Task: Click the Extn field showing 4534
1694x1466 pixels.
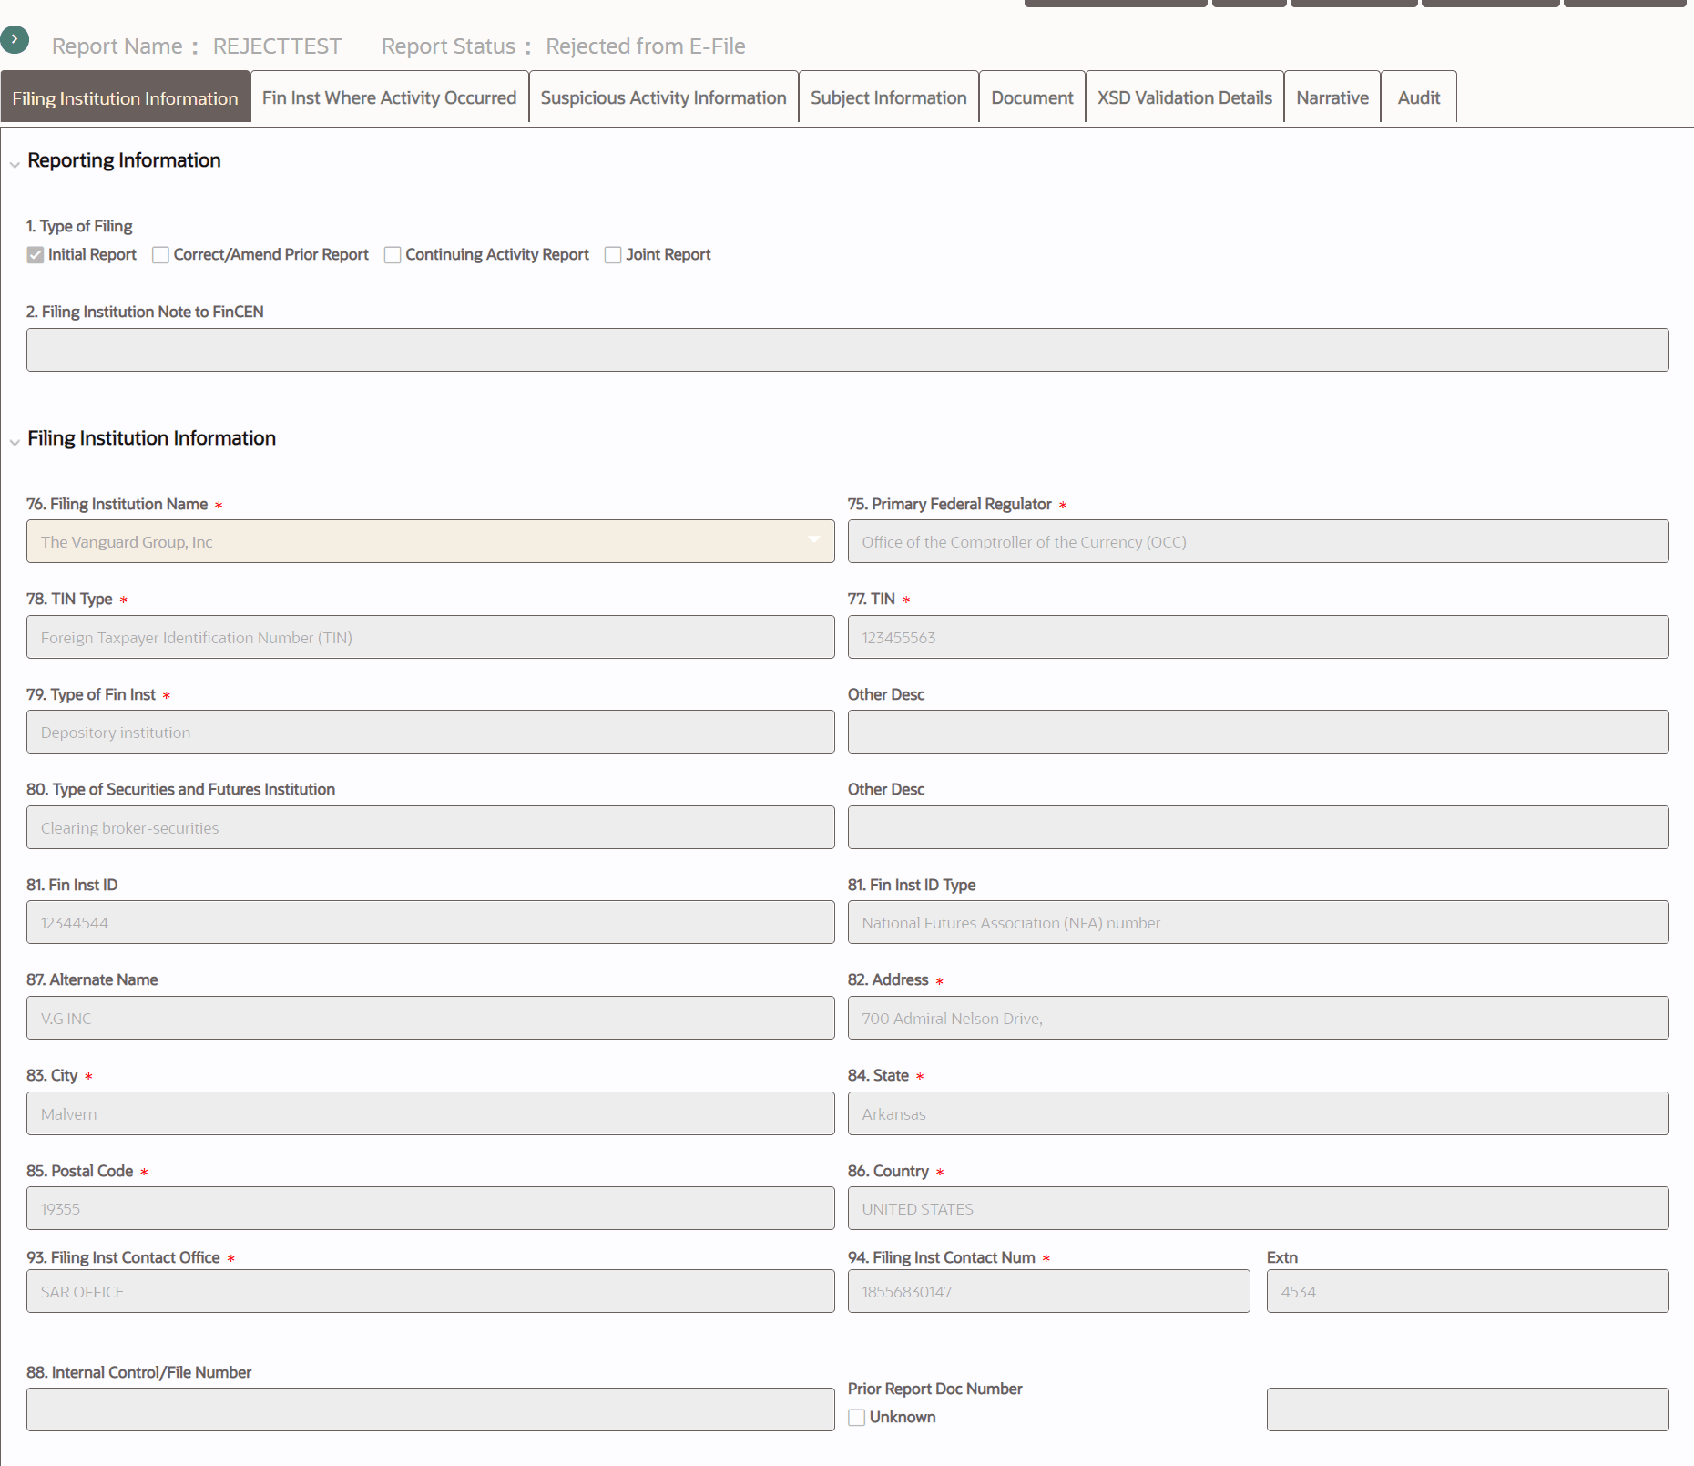Action: tap(1468, 1291)
